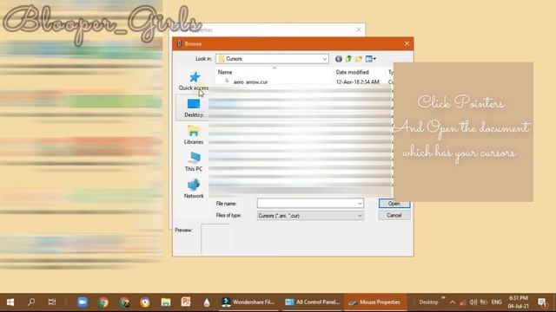
Task: Switch to All Control Panel taskbar item
Action: click(x=312, y=302)
